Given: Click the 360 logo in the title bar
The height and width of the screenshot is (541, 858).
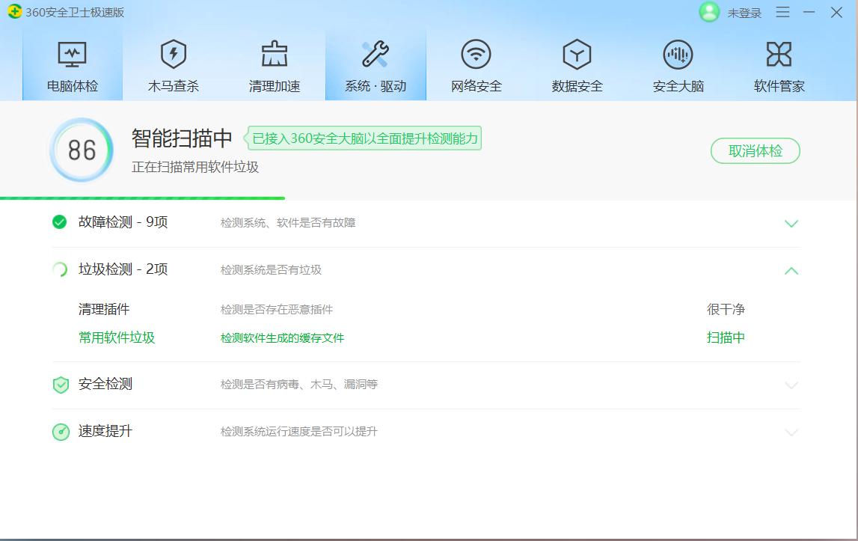Looking at the screenshot, I should click(13, 12).
